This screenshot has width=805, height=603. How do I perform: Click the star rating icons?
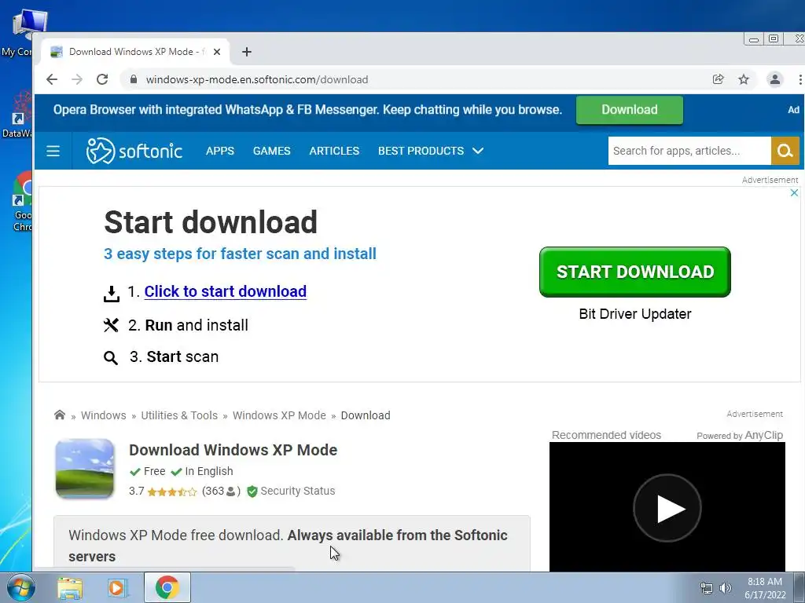(x=172, y=492)
